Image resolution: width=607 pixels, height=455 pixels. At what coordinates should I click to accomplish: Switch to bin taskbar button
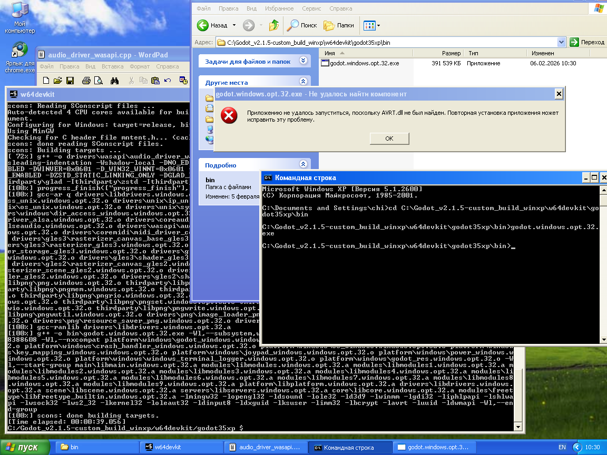pyautogui.click(x=97, y=447)
